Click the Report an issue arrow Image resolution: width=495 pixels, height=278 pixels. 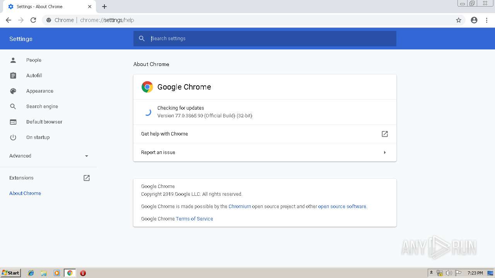(385, 153)
